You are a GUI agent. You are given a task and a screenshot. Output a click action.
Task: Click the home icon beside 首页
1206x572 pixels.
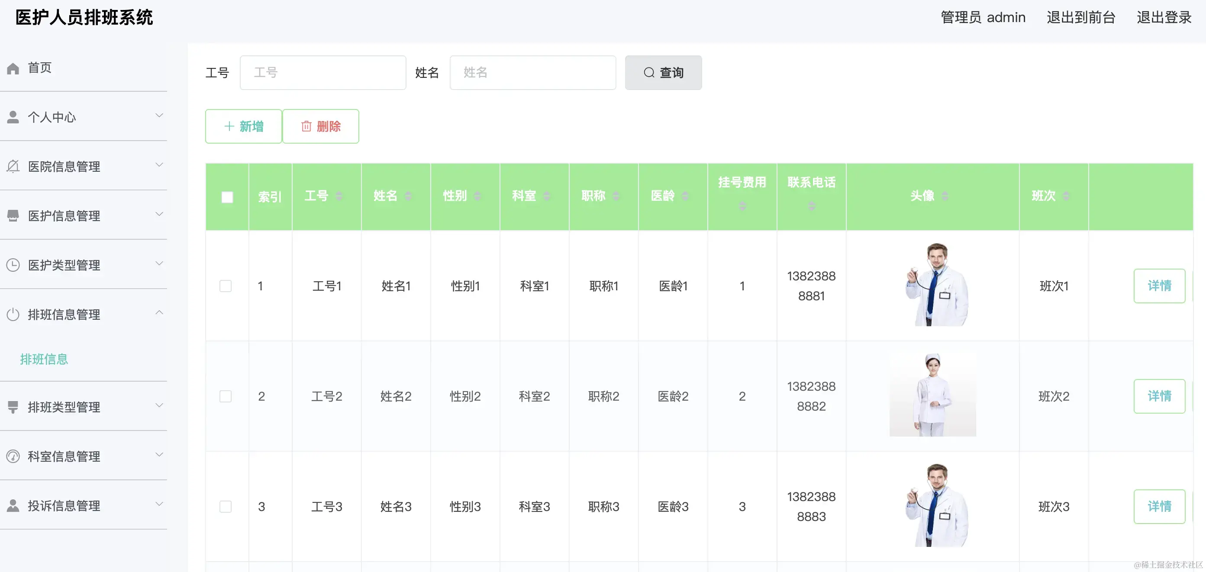tap(13, 68)
